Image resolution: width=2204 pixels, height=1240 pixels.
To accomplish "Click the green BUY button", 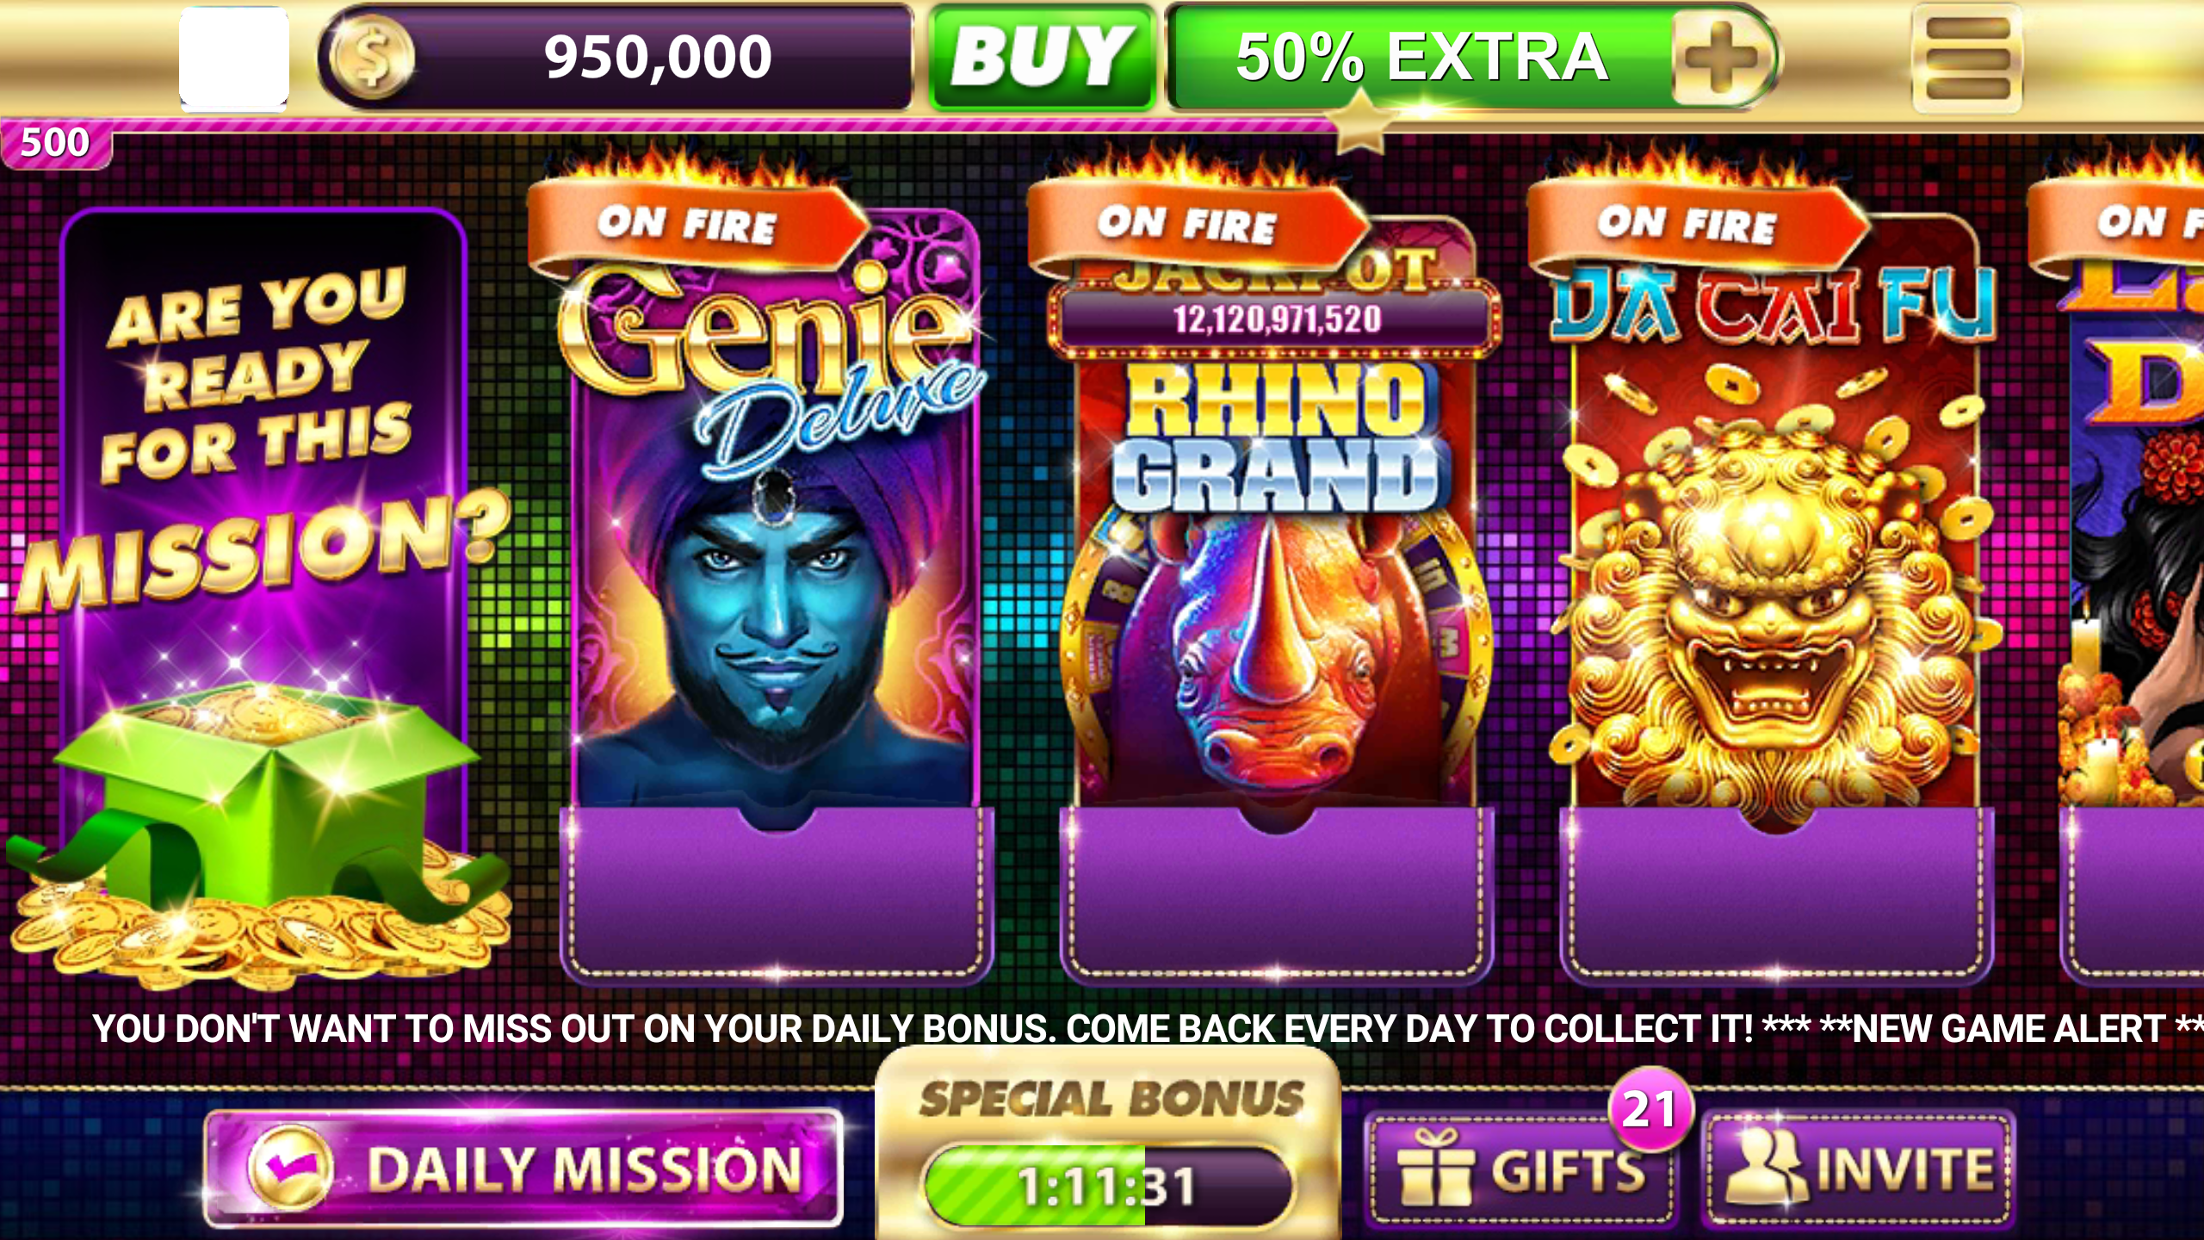I will [1043, 58].
